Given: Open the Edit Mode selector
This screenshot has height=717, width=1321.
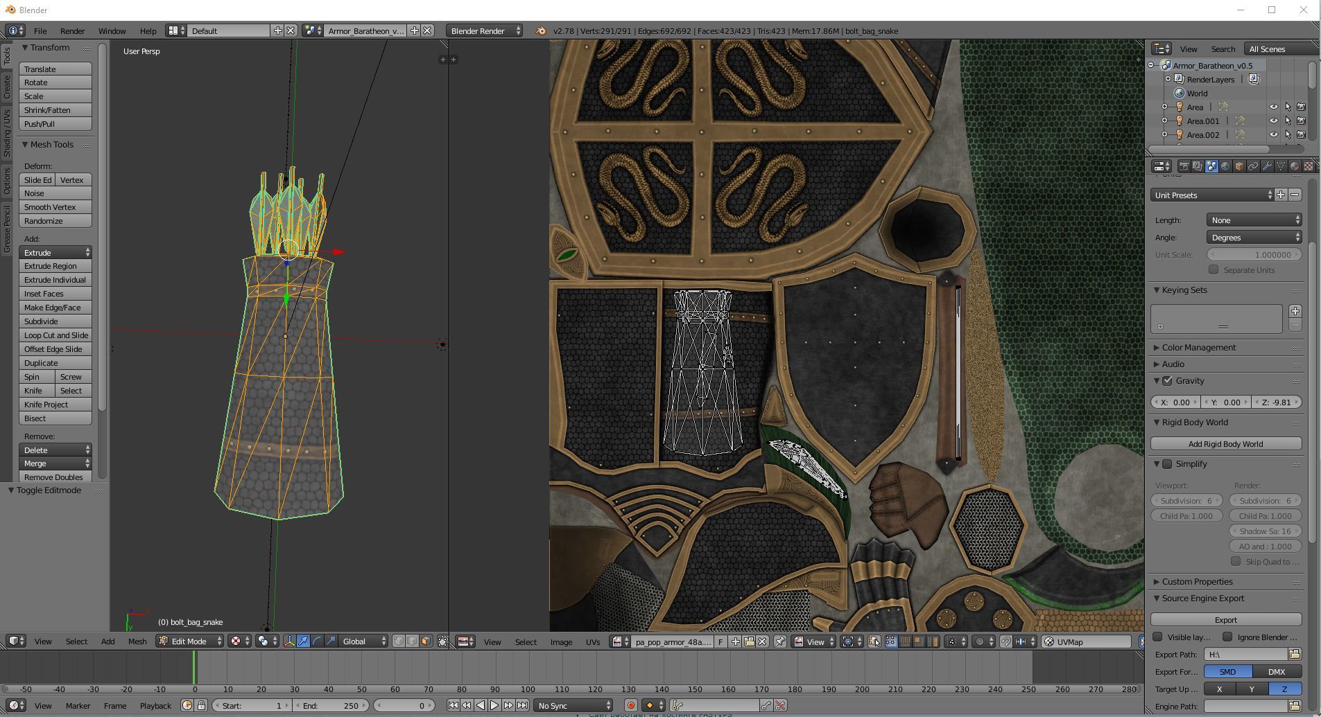Looking at the screenshot, I should 190,641.
